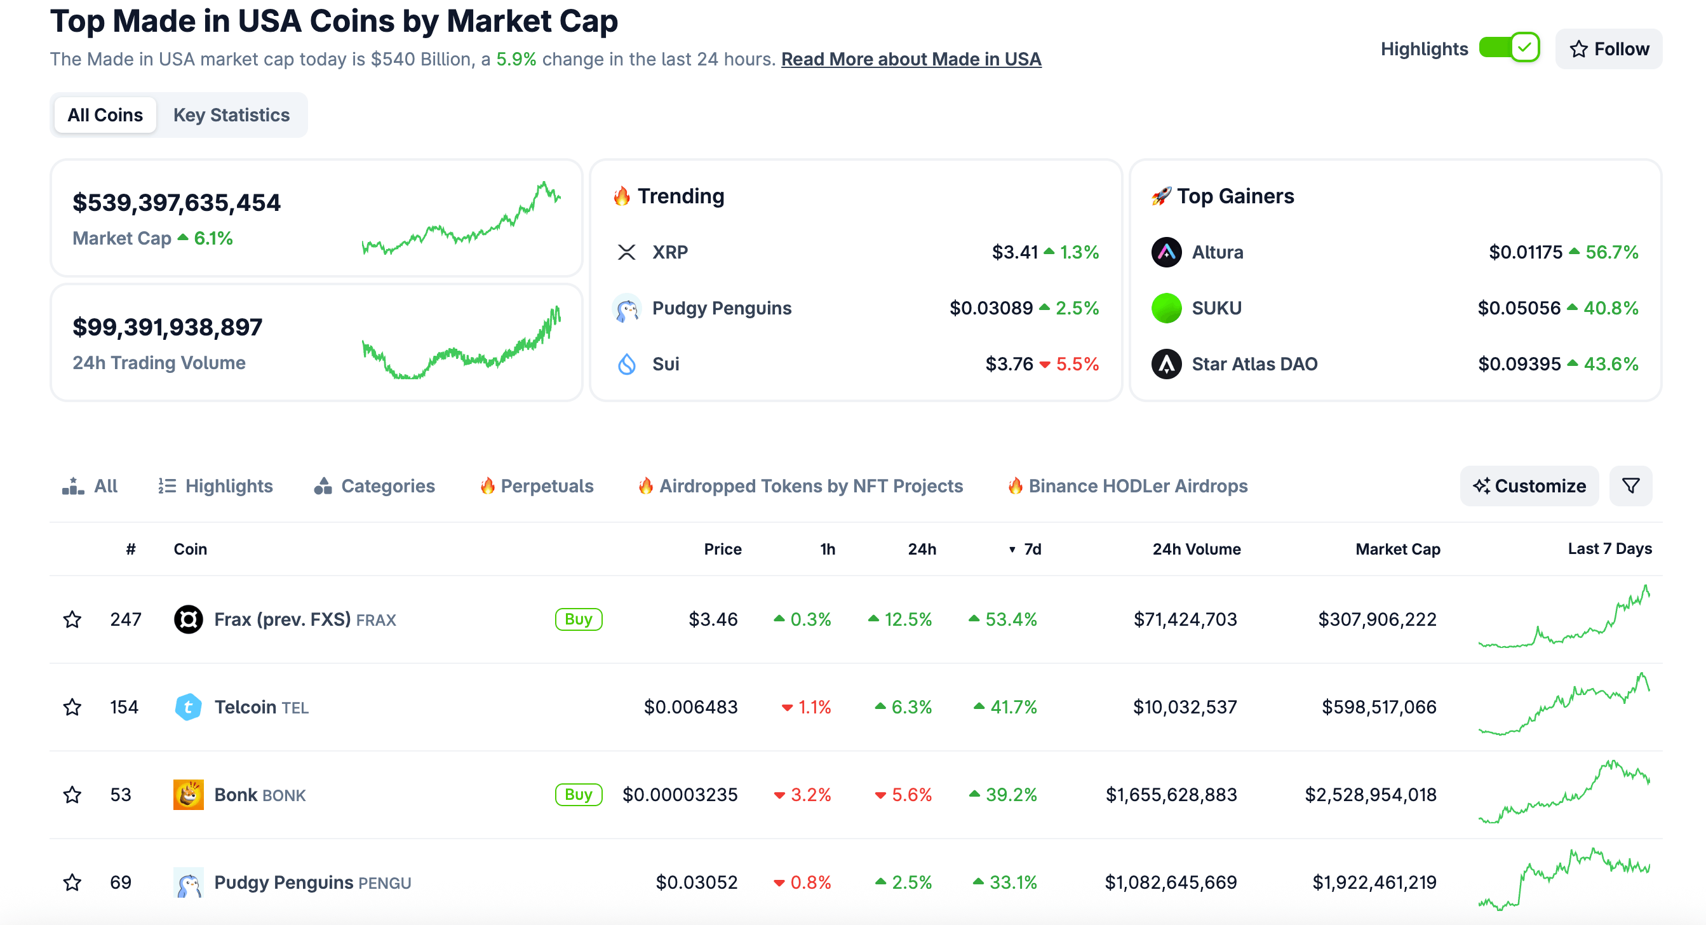Open Telcoin's Last 7 Days sparkline chart

click(1564, 705)
